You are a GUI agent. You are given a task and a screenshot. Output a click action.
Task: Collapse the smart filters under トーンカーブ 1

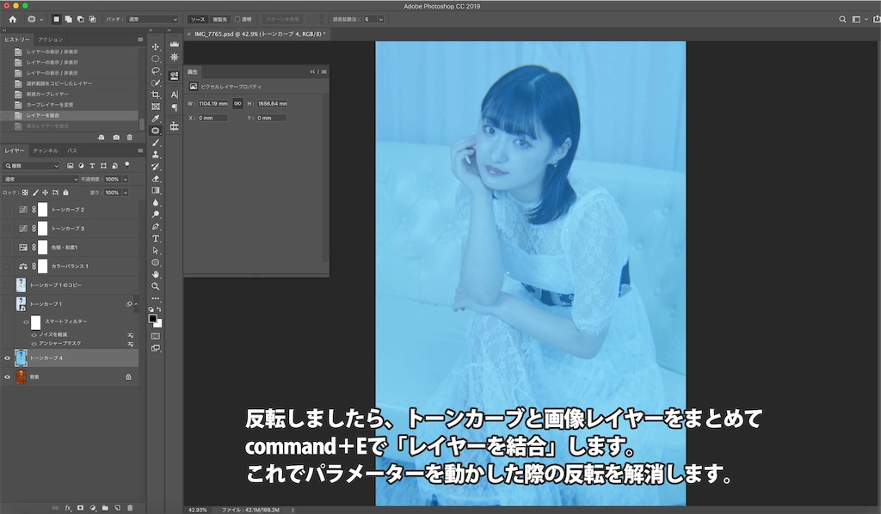138,303
